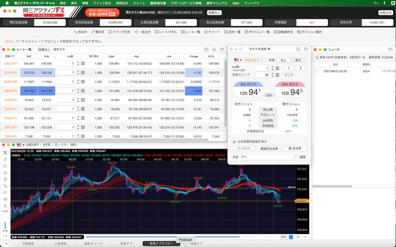396x247 pixels.
Task: Tick the checkbox for the 2021/08/22 news row
Action: [316, 71]
